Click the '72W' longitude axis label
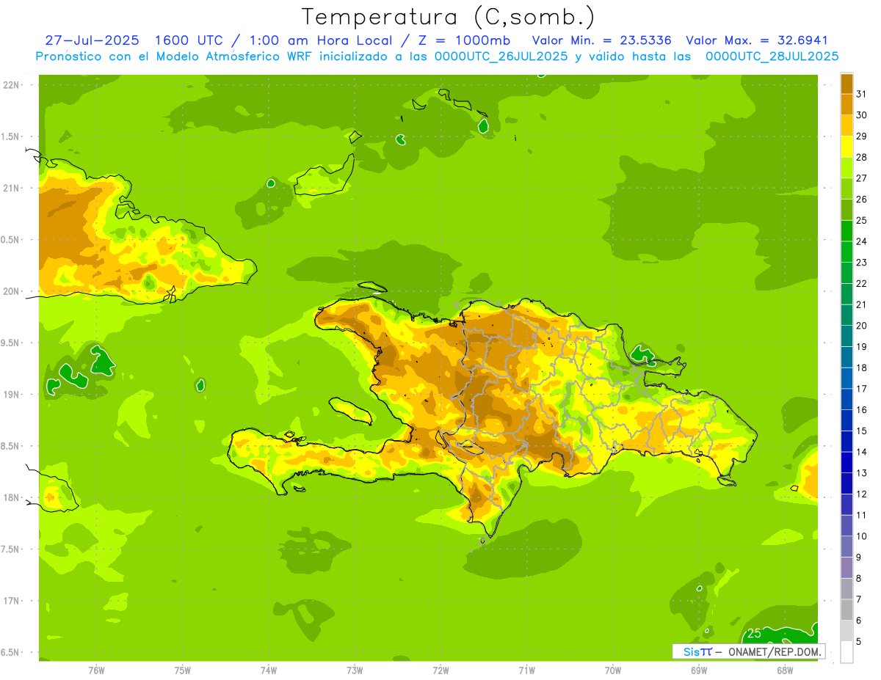Viewport: 881px width, 680px height. [x=440, y=670]
